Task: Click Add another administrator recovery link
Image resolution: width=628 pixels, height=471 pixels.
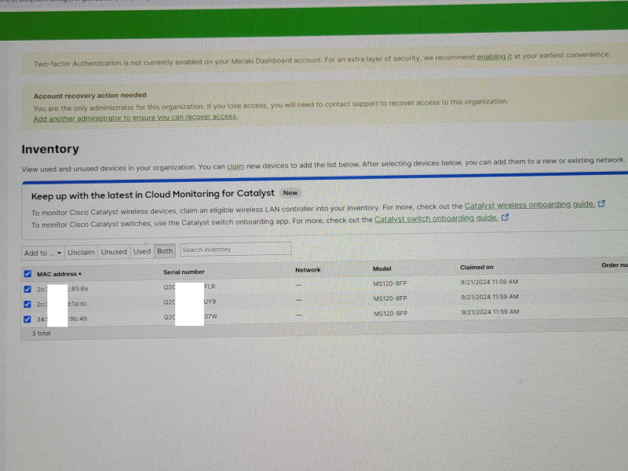Action: tap(135, 118)
